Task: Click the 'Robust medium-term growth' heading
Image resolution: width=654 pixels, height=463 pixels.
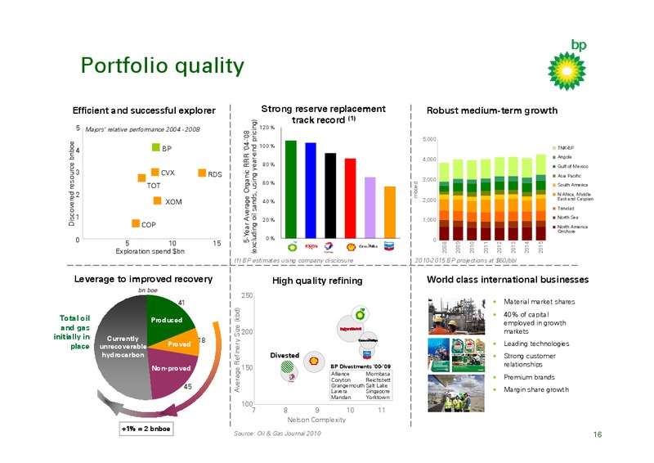Action: [x=492, y=110]
